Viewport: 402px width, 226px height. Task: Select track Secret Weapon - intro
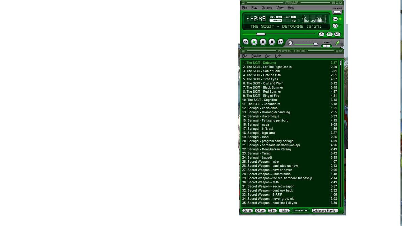point(290,162)
